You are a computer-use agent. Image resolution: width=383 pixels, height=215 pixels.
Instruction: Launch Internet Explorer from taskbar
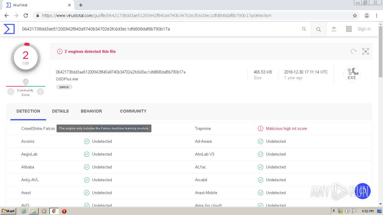[x=24, y=211]
